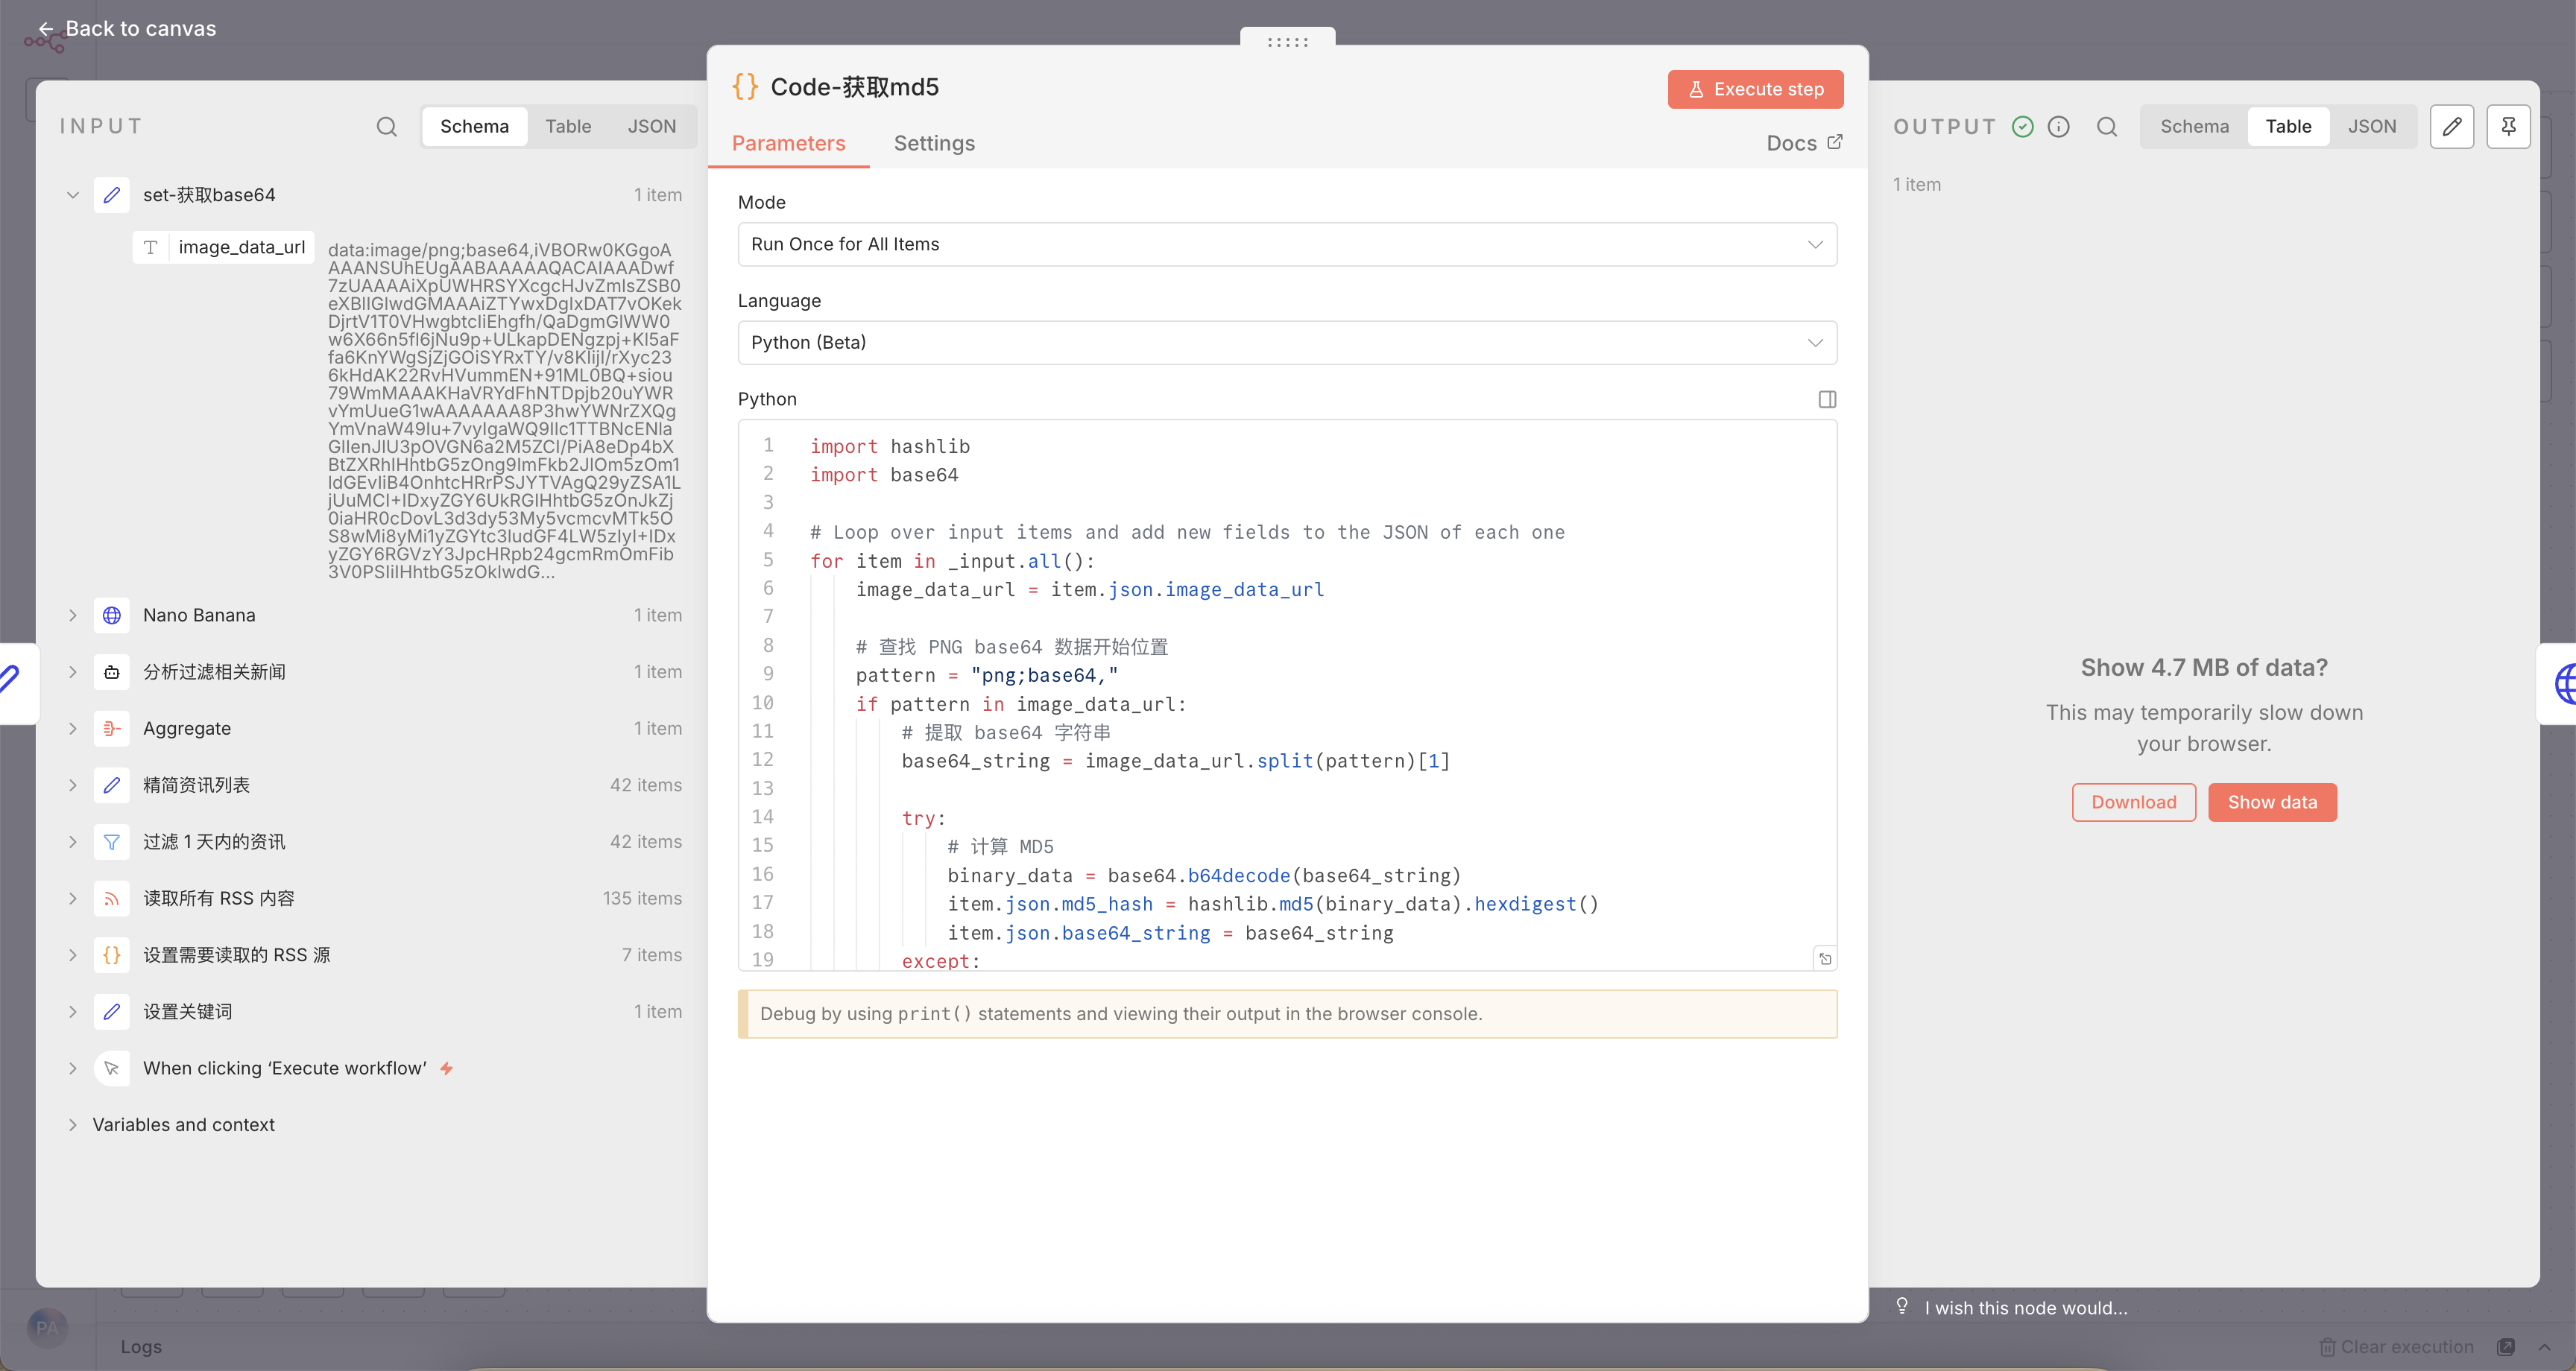
Task: Pin the output data
Action: pyautogui.click(x=2508, y=127)
